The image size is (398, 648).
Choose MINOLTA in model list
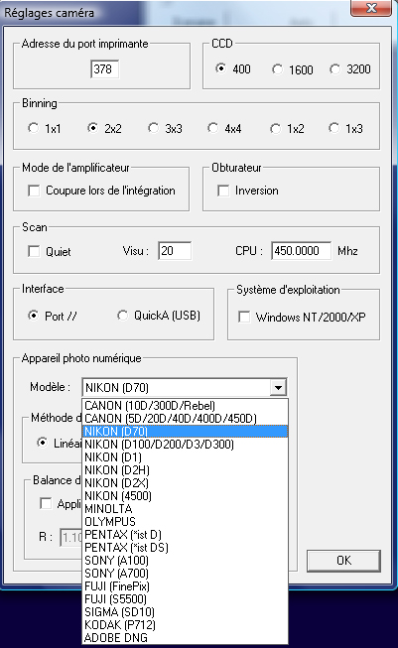coord(186,509)
